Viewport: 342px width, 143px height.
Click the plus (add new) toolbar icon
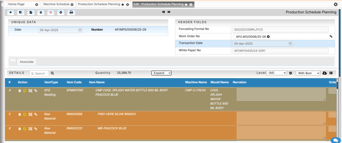(10, 12)
